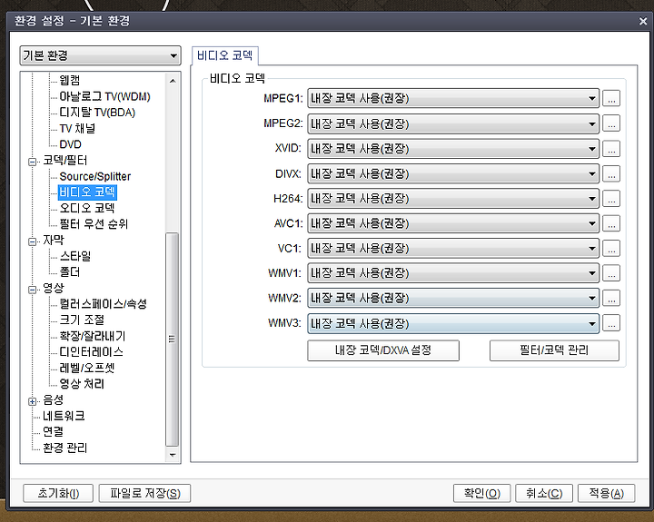This screenshot has height=522, width=654.
Task: Click the ... button beside WMV1
Action: [611, 273]
